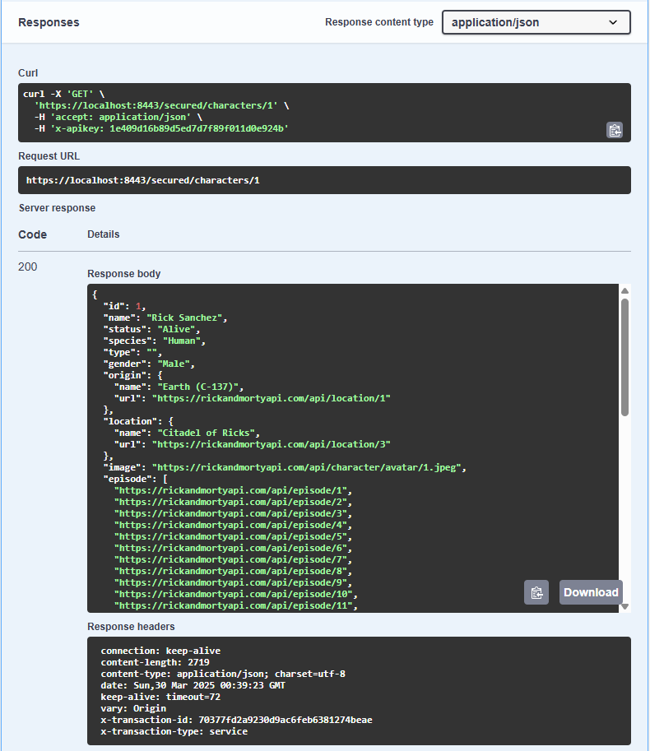
Task: Select application/json from content type dropdown
Action: (x=536, y=22)
